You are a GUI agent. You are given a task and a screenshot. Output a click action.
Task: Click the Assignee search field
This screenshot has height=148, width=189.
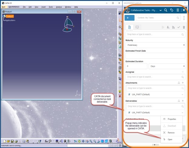point(155,77)
